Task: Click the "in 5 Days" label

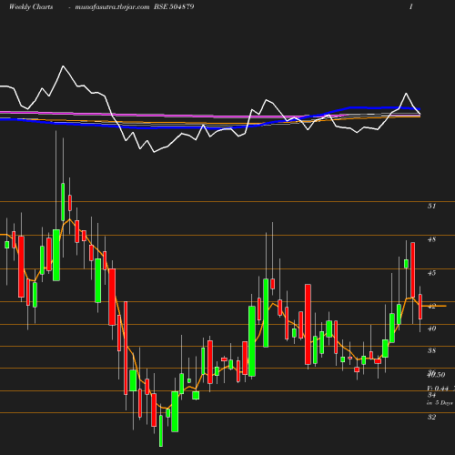Action: (x=440, y=403)
